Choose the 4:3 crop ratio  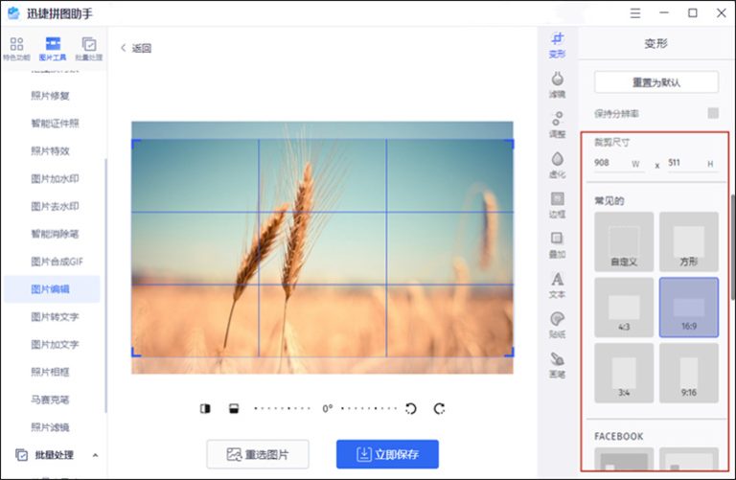click(624, 308)
